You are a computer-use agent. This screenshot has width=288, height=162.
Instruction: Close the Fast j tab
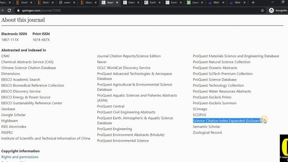[10, 3]
